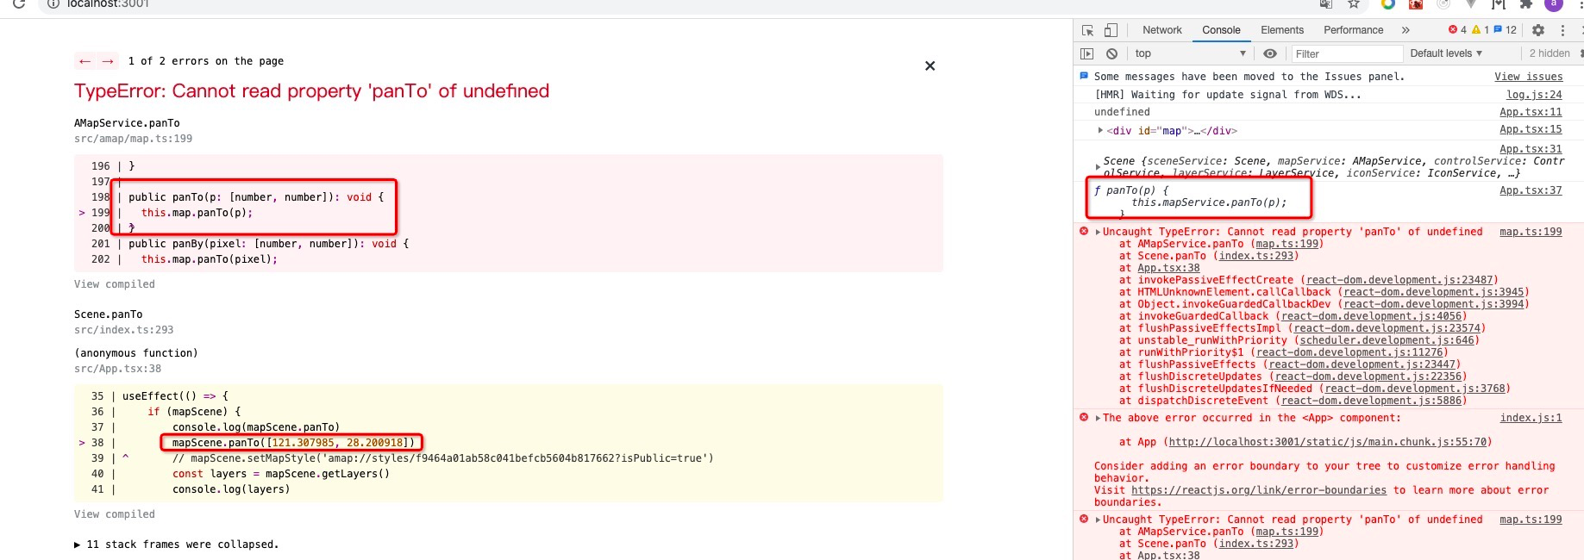
Task: Click the 12 messages counter icon
Action: click(x=1503, y=29)
